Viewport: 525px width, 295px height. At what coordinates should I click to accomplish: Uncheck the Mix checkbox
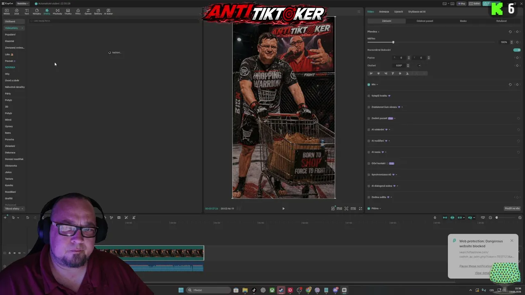(369, 84)
